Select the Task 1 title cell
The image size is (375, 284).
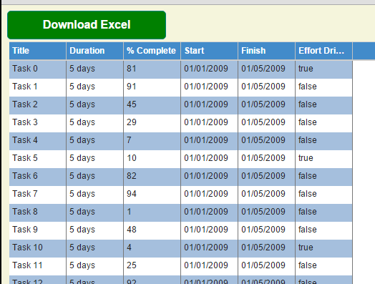(38, 87)
